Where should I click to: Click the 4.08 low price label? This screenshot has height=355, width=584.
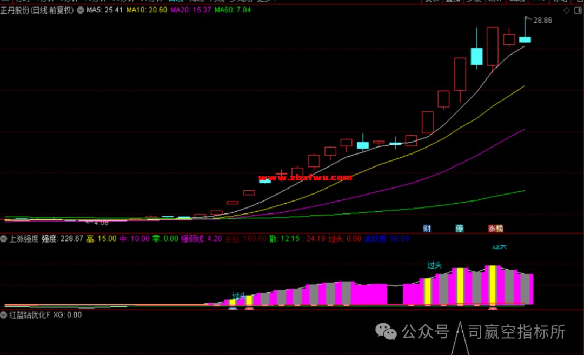101,223
